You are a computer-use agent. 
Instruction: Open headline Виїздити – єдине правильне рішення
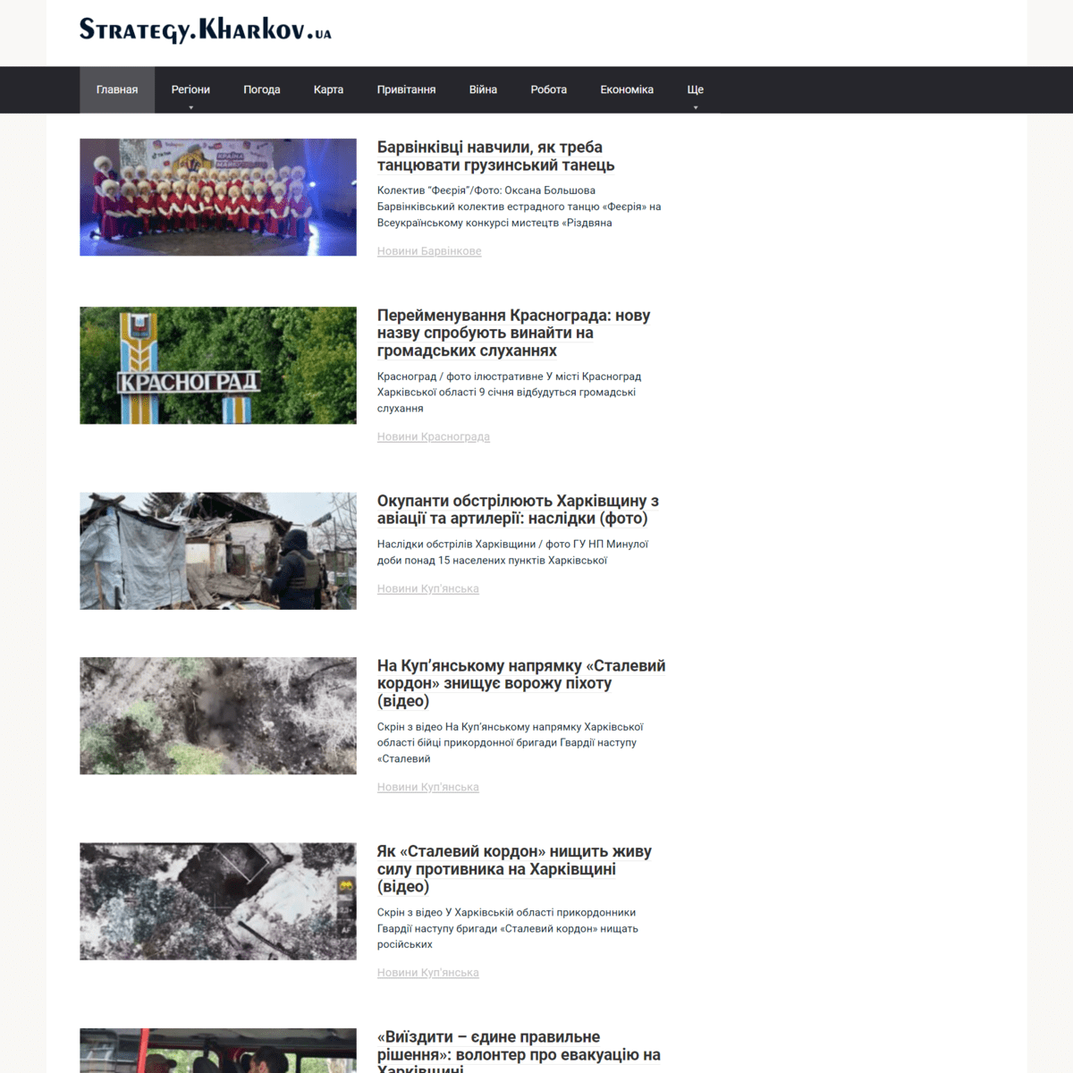pyautogui.click(x=519, y=1052)
